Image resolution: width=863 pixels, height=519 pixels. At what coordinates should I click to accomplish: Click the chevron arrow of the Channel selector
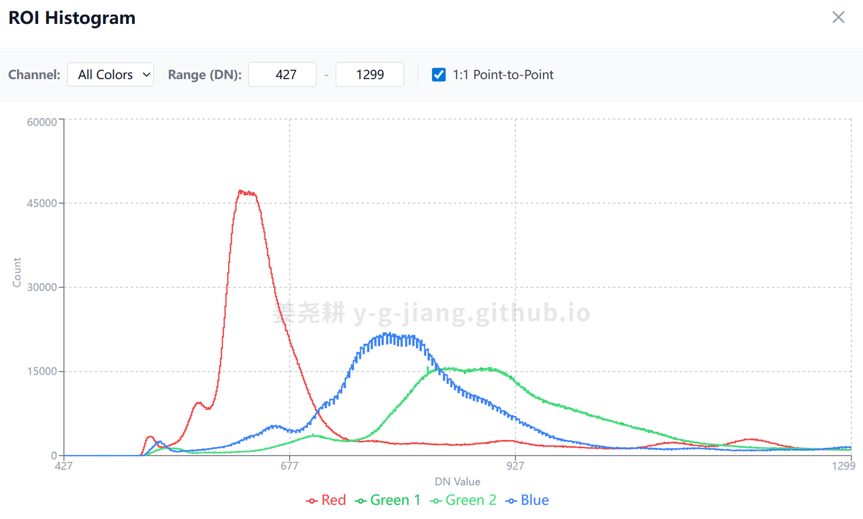click(x=146, y=75)
